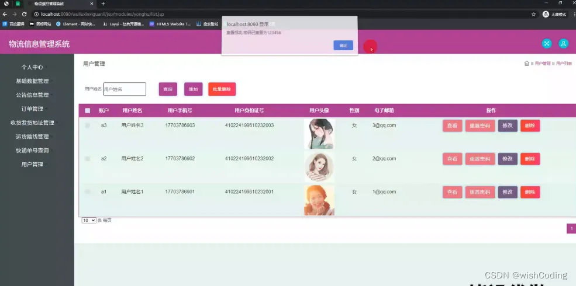Open the Element bookmark
Screen dimensions: 576x286
tap(75, 24)
